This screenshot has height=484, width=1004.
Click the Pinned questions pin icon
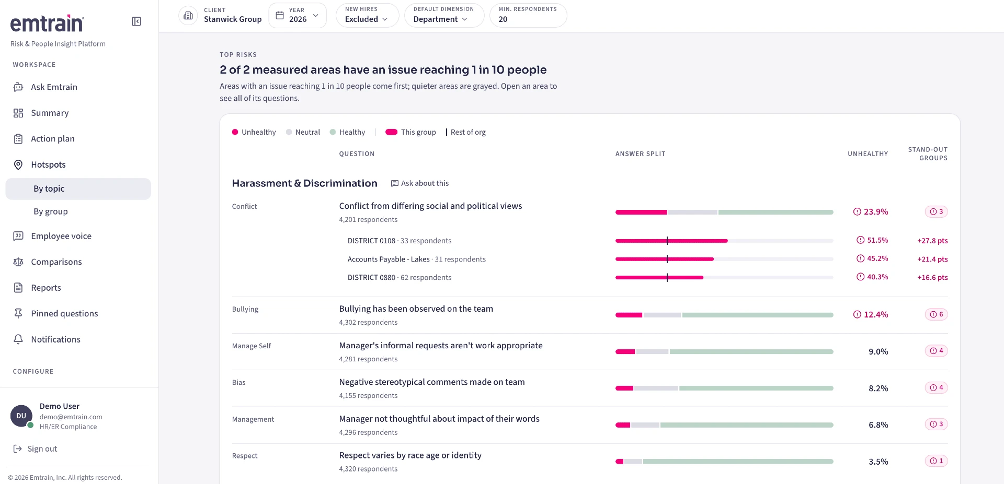tap(18, 313)
